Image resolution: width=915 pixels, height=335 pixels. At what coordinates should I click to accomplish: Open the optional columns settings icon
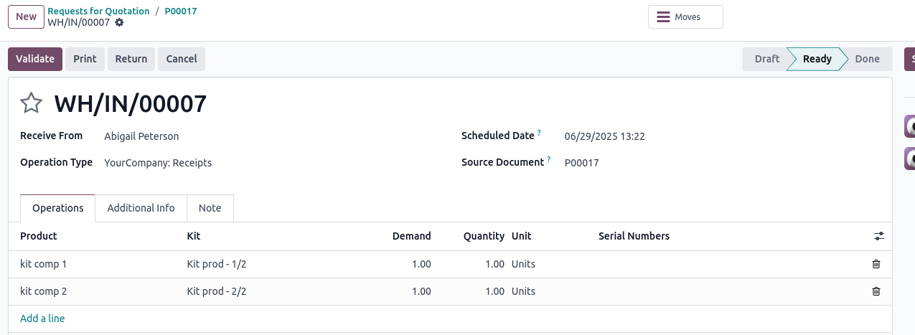click(x=878, y=236)
